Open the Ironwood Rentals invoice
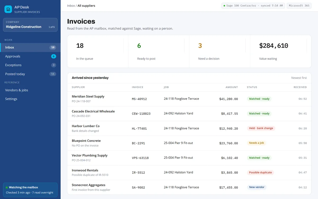The width and height of the screenshot is (318, 199). (189, 172)
